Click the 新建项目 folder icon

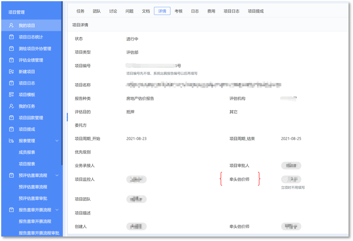point(11,71)
